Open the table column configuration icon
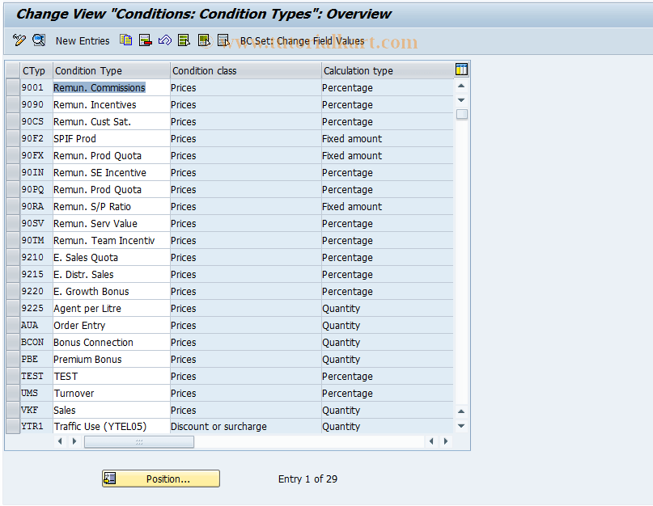Viewport: 653px width, 506px height. pyautogui.click(x=460, y=70)
